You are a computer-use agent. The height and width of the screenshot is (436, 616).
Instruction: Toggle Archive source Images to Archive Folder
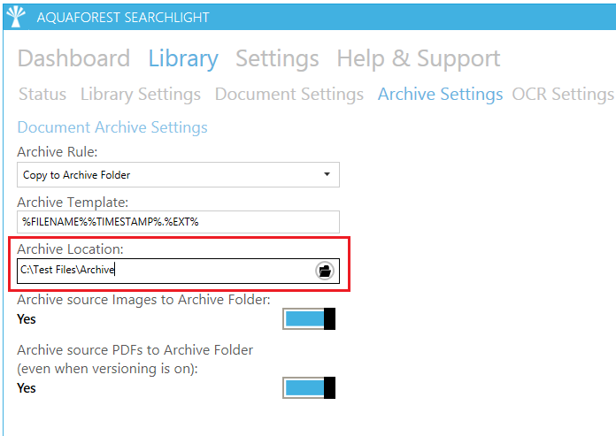coord(309,318)
